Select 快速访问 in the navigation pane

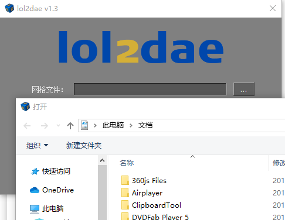(56, 171)
